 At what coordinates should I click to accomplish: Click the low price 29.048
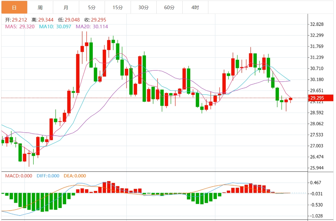click(72, 20)
